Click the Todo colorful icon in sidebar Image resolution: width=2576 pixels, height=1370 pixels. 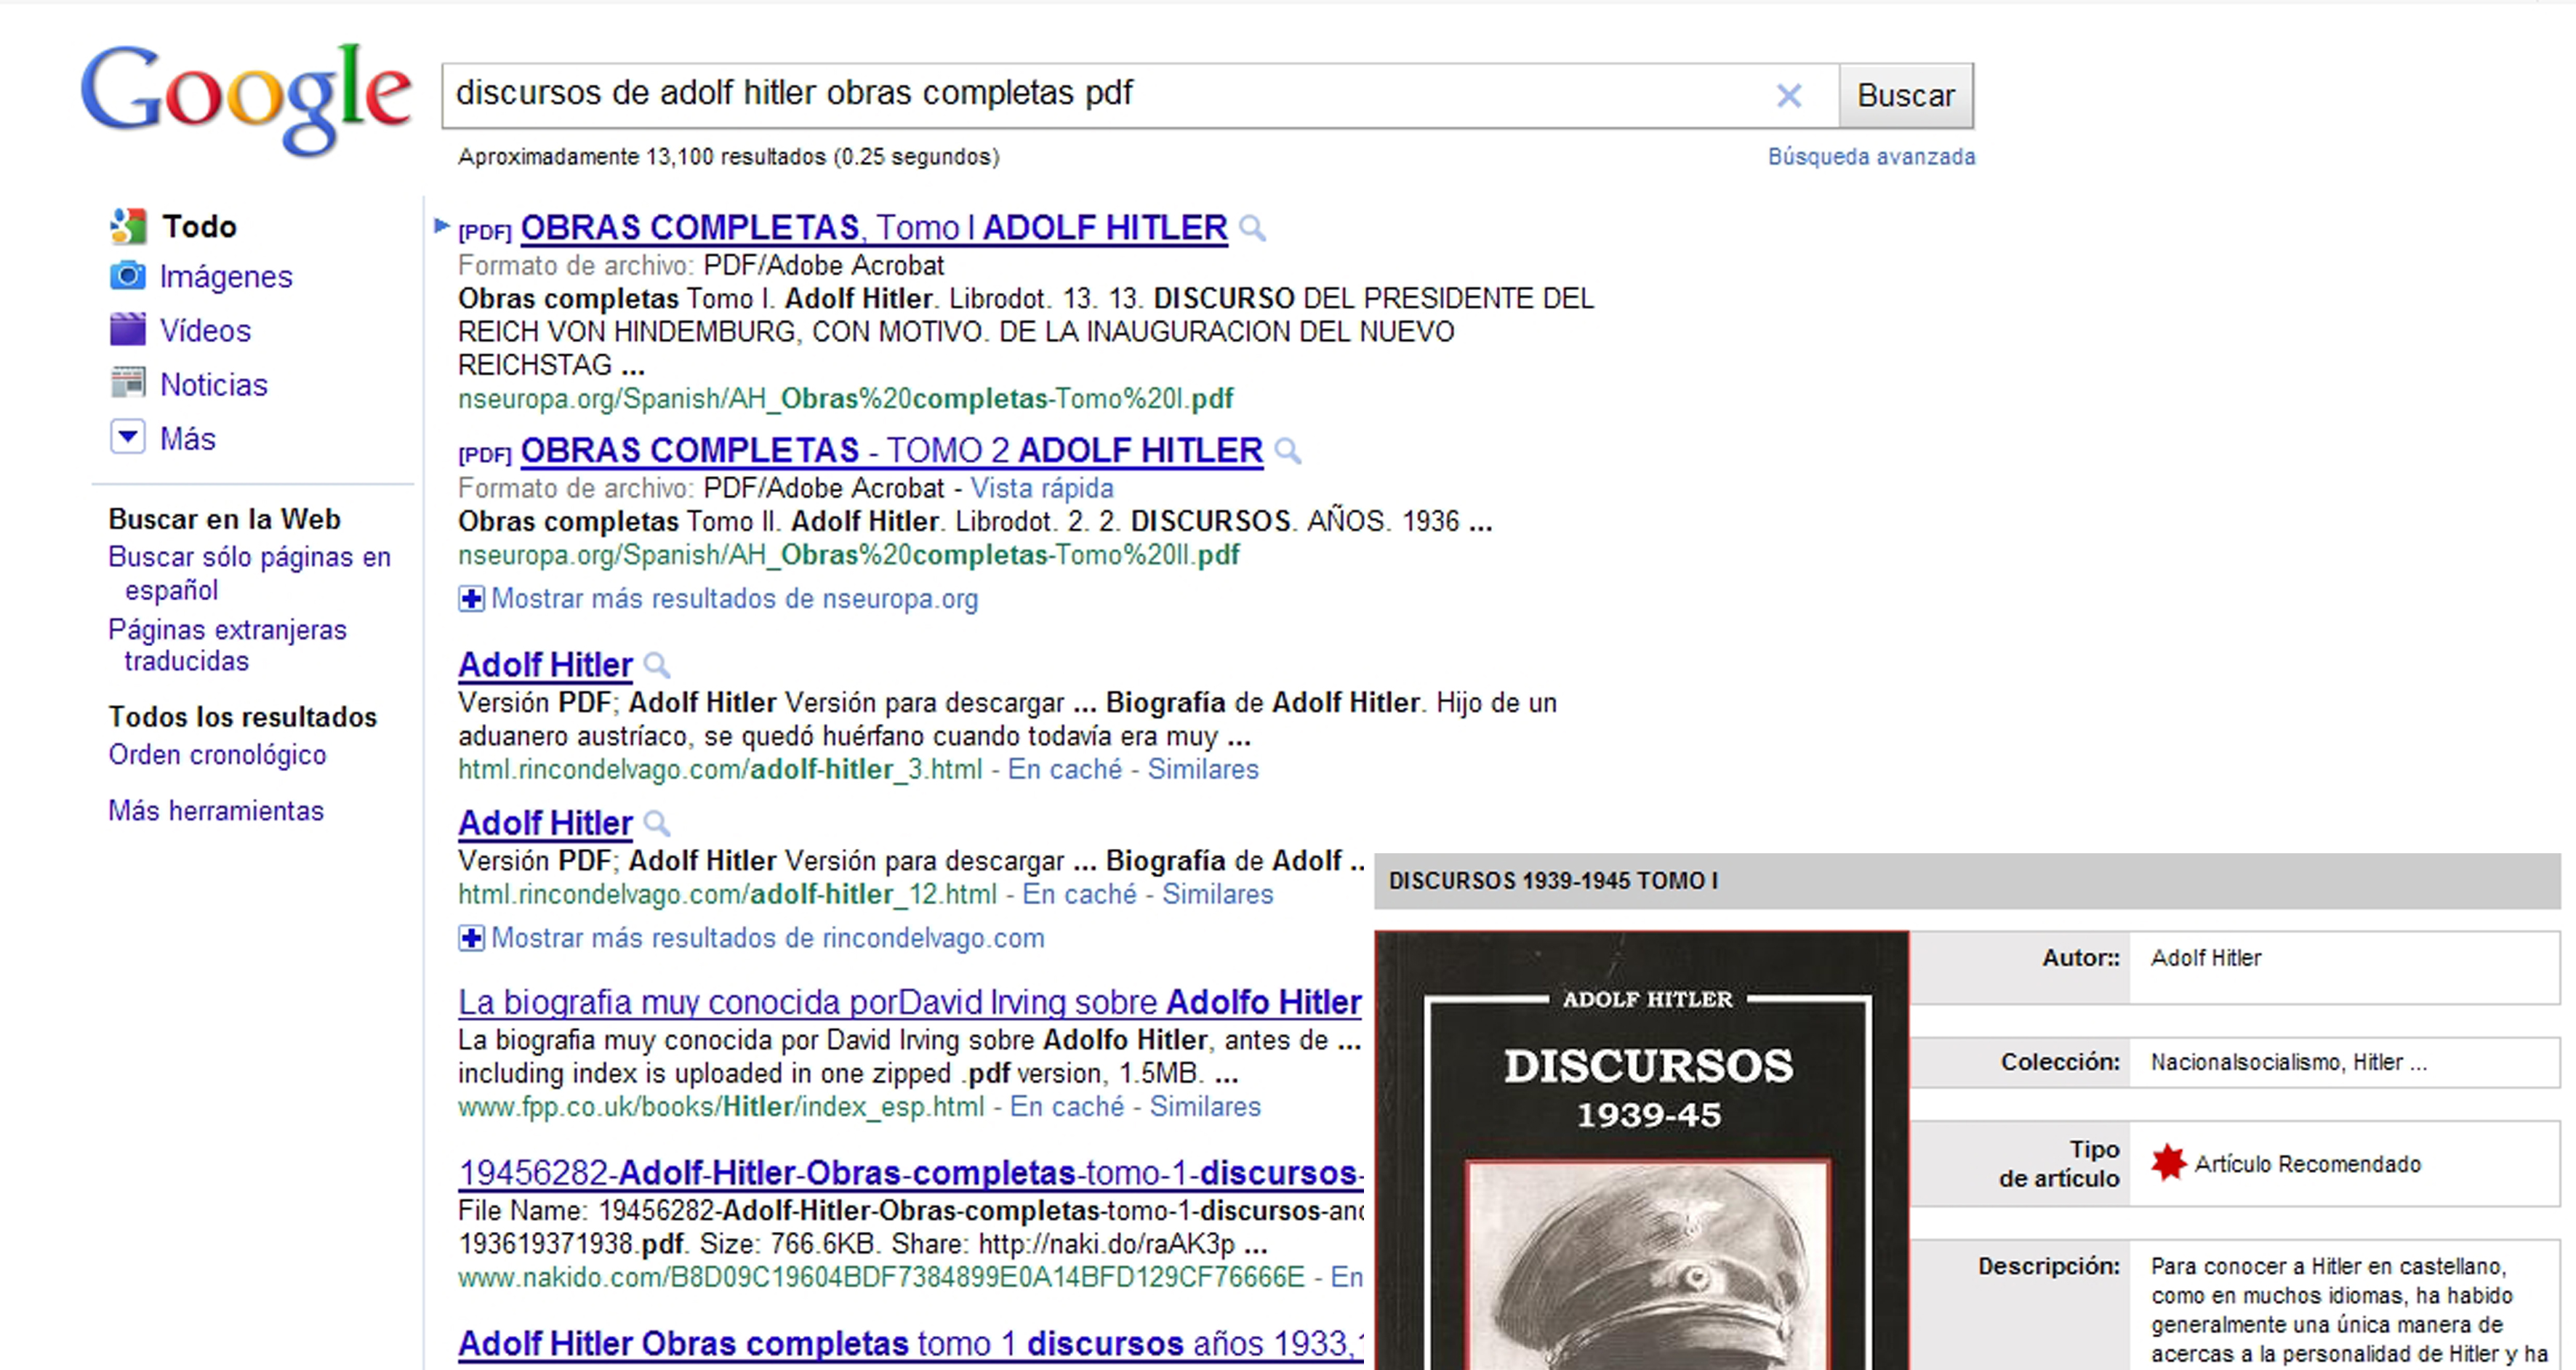(x=128, y=226)
